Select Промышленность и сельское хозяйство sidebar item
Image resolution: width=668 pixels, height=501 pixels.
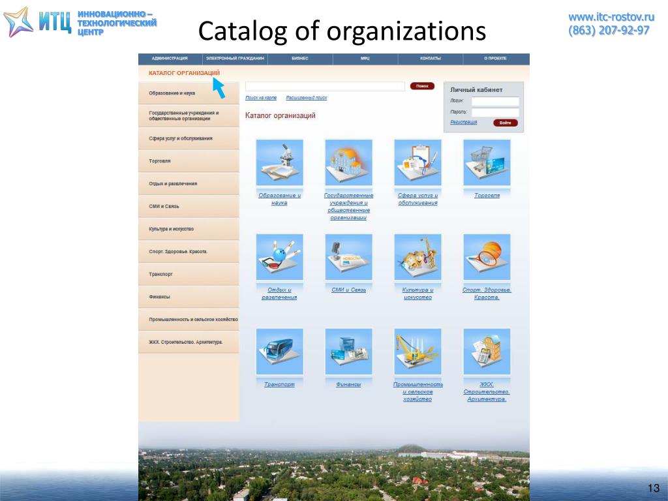tap(189, 319)
